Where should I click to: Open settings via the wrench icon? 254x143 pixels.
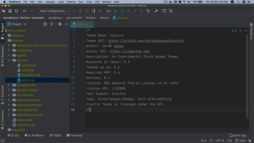pos(156,11)
